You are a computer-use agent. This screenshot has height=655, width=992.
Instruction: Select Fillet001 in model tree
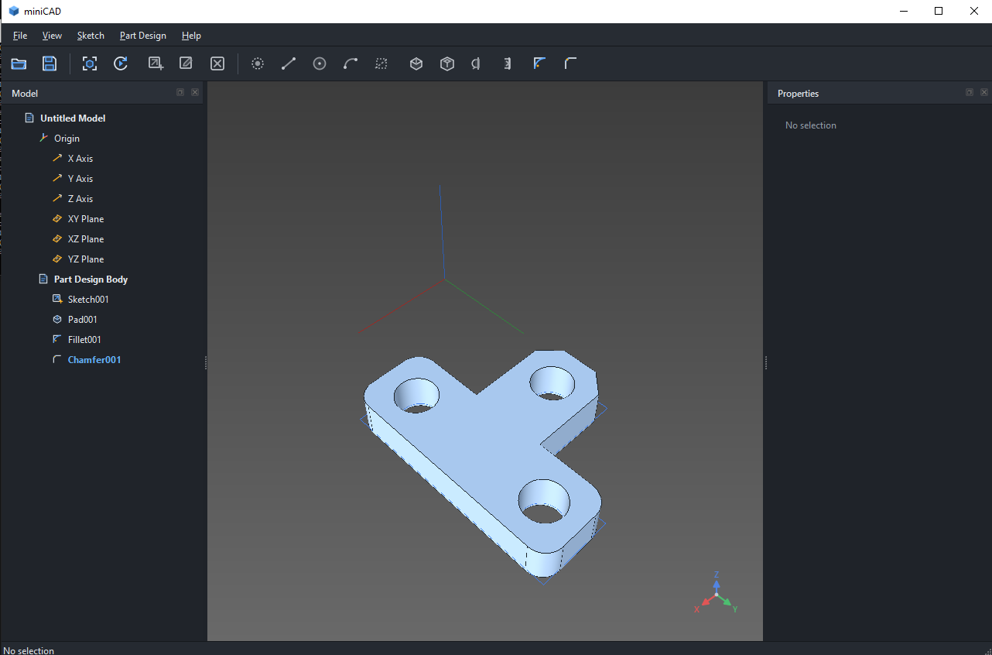(84, 340)
